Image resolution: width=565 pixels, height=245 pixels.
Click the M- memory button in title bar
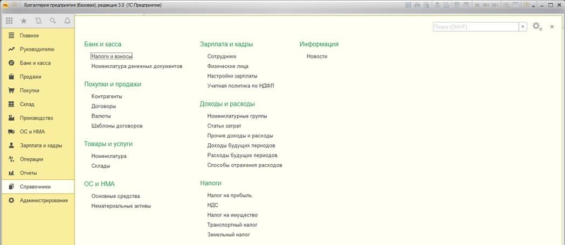[x=495, y=5]
